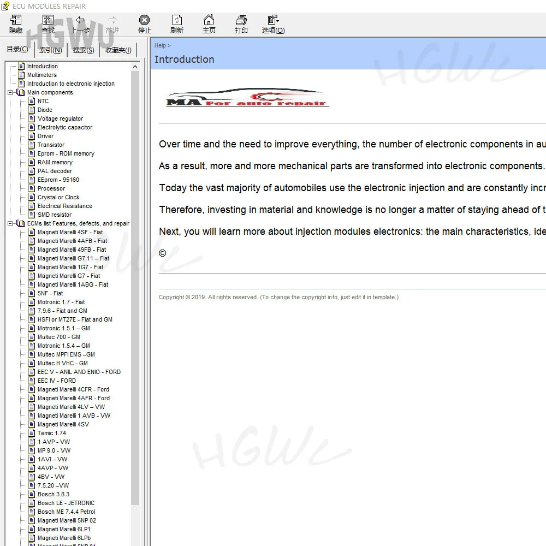
Task: Click the page icon beside 4BV - VW
Action: (32, 477)
